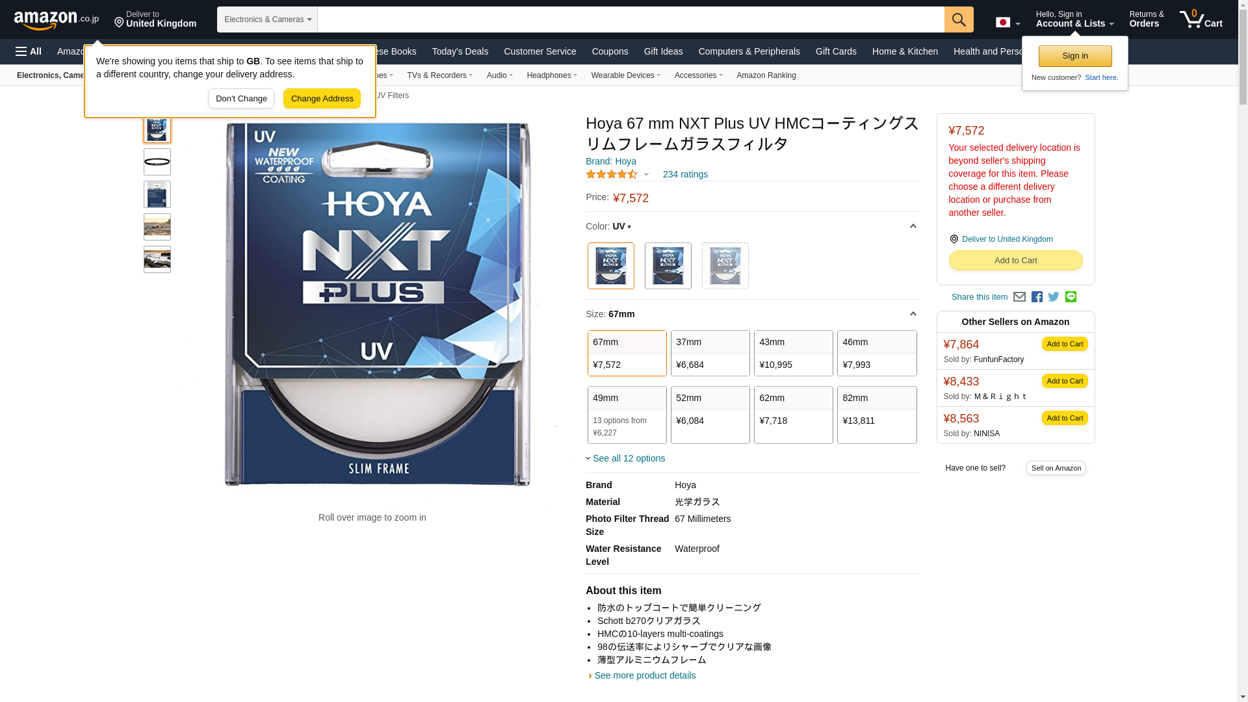The width and height of the screenshot is (1248, 702).
Task: Open the All hamburger menu
Action: [x=29, y=51]
